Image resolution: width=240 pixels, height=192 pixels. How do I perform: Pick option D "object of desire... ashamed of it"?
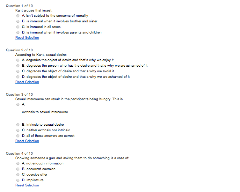[18, 77]
